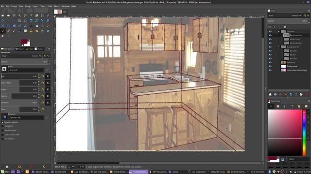311x174 pixels.
Task: Pick the Airbrush tool
Action: click(14, 31)
